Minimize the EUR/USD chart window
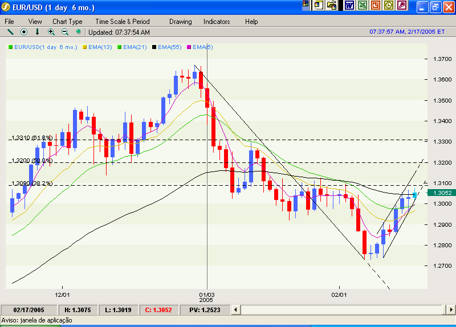Image resolution: width=456 pixels, height=327 pixels. tap(422, 7)
